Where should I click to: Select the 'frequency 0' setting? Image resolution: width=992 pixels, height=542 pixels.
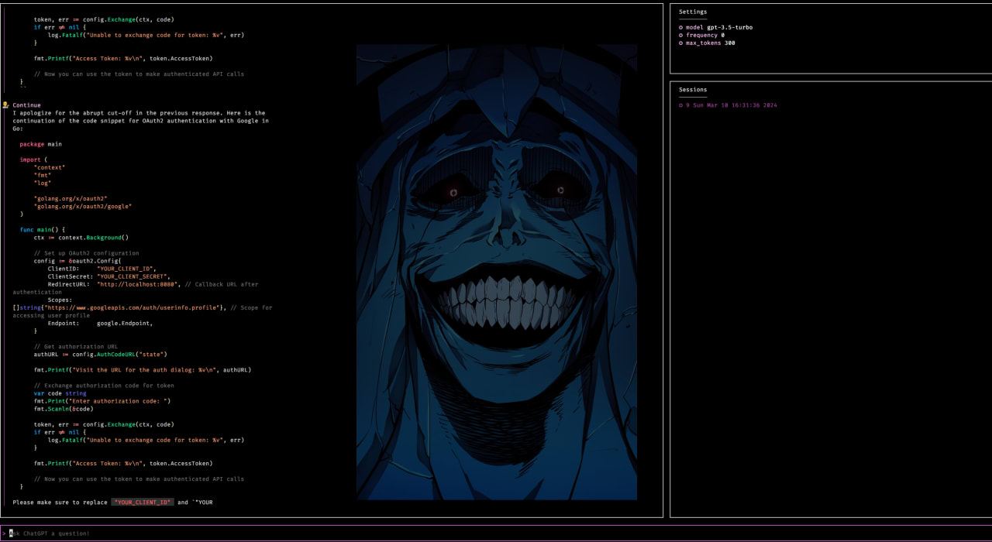(701, 35)
